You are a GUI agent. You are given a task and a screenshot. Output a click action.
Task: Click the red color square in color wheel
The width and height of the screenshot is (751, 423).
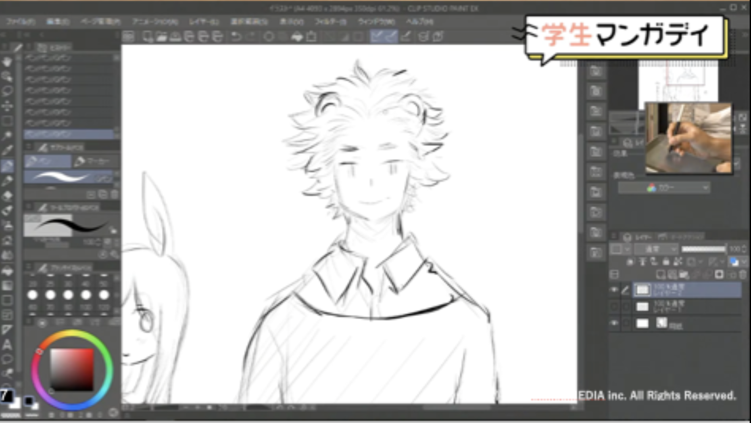[72, 370]
